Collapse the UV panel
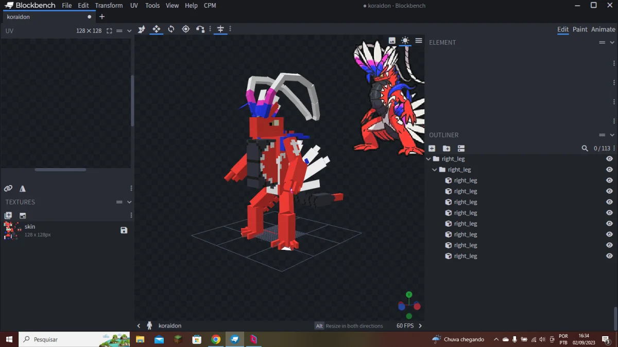Viewport: 618px width, 347px height. pyautogui.click(x=129, y=31)
